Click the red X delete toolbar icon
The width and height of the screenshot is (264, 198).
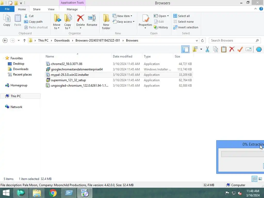[232, 49]
